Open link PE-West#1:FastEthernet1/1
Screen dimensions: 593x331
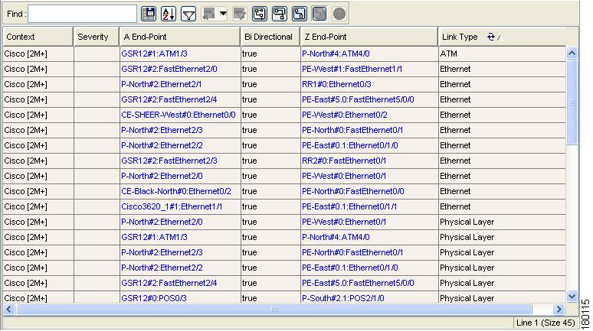pyautogui.click(x=352, y=69)
